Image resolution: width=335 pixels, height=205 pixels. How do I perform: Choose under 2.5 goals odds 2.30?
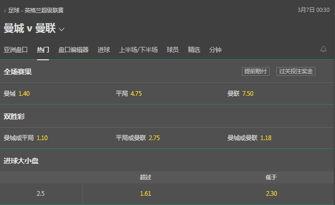click(271, 194)
